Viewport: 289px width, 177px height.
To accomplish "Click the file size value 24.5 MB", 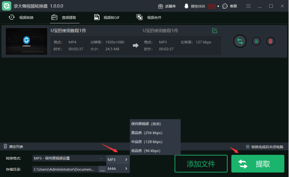I will click(112, 49).
